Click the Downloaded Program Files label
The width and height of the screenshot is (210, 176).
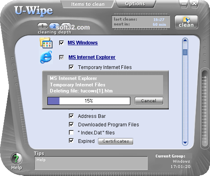pyautogui.click(x=108, y=125)
